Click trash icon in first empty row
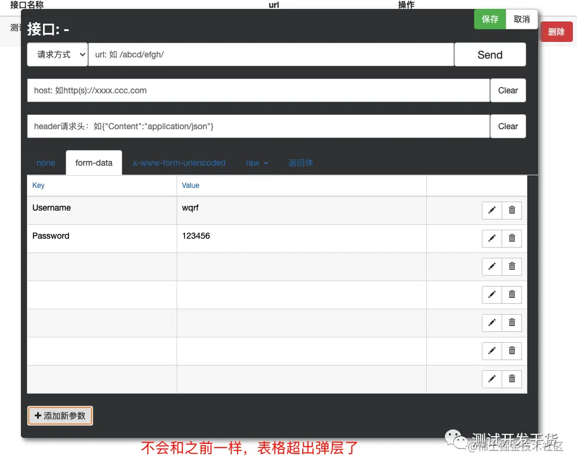 [512, 266]
